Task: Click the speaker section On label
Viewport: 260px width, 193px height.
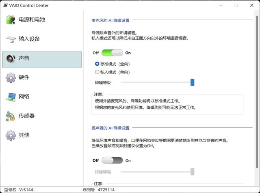Action: pyautogui.click(x=128, y=161)
